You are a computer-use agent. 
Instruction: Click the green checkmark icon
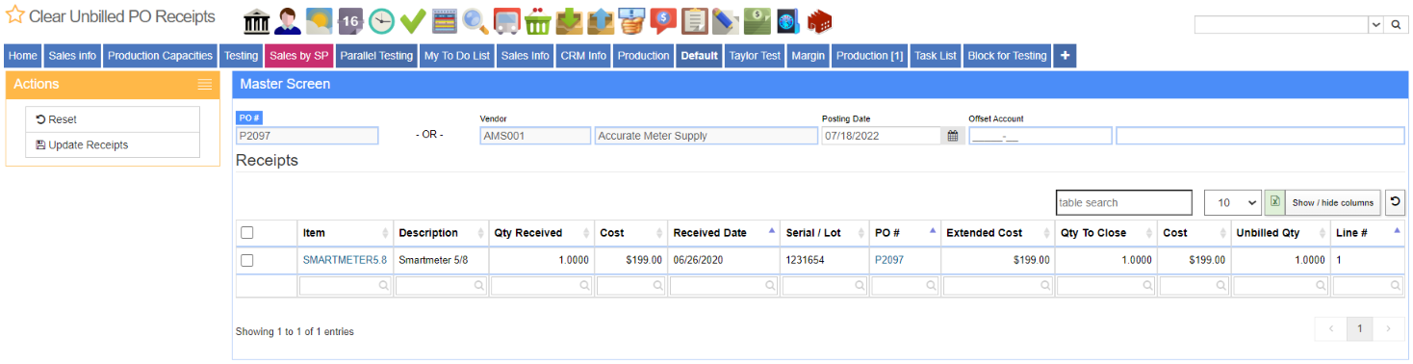pos(413,20)
